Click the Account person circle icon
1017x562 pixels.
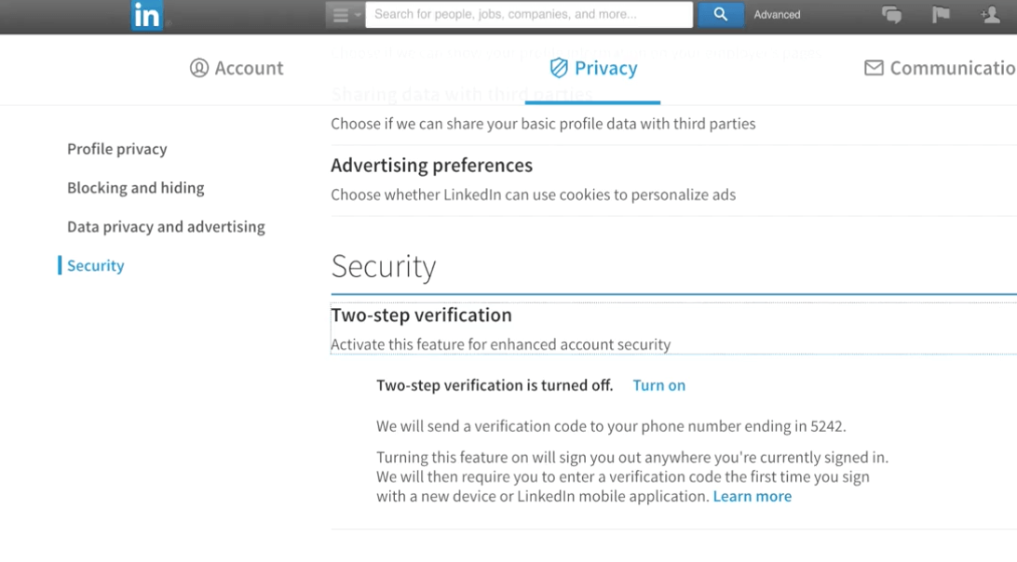pyautogui.click(x=199, y=68)
